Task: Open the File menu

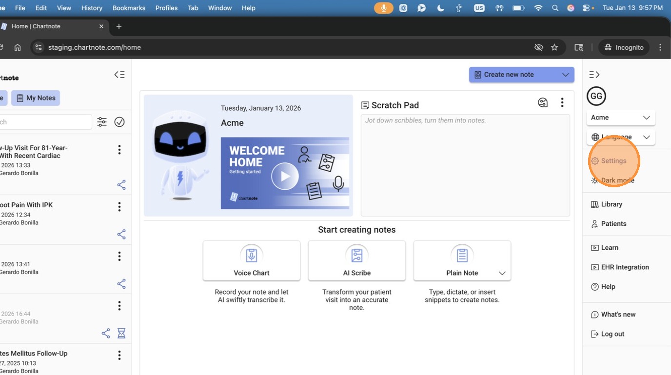Action: (x=20, y=8)
